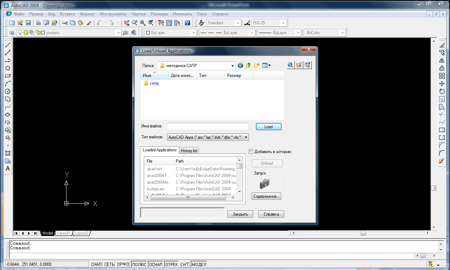
Task: Select the Loaded Applications tab
Action: click(160, 150)
